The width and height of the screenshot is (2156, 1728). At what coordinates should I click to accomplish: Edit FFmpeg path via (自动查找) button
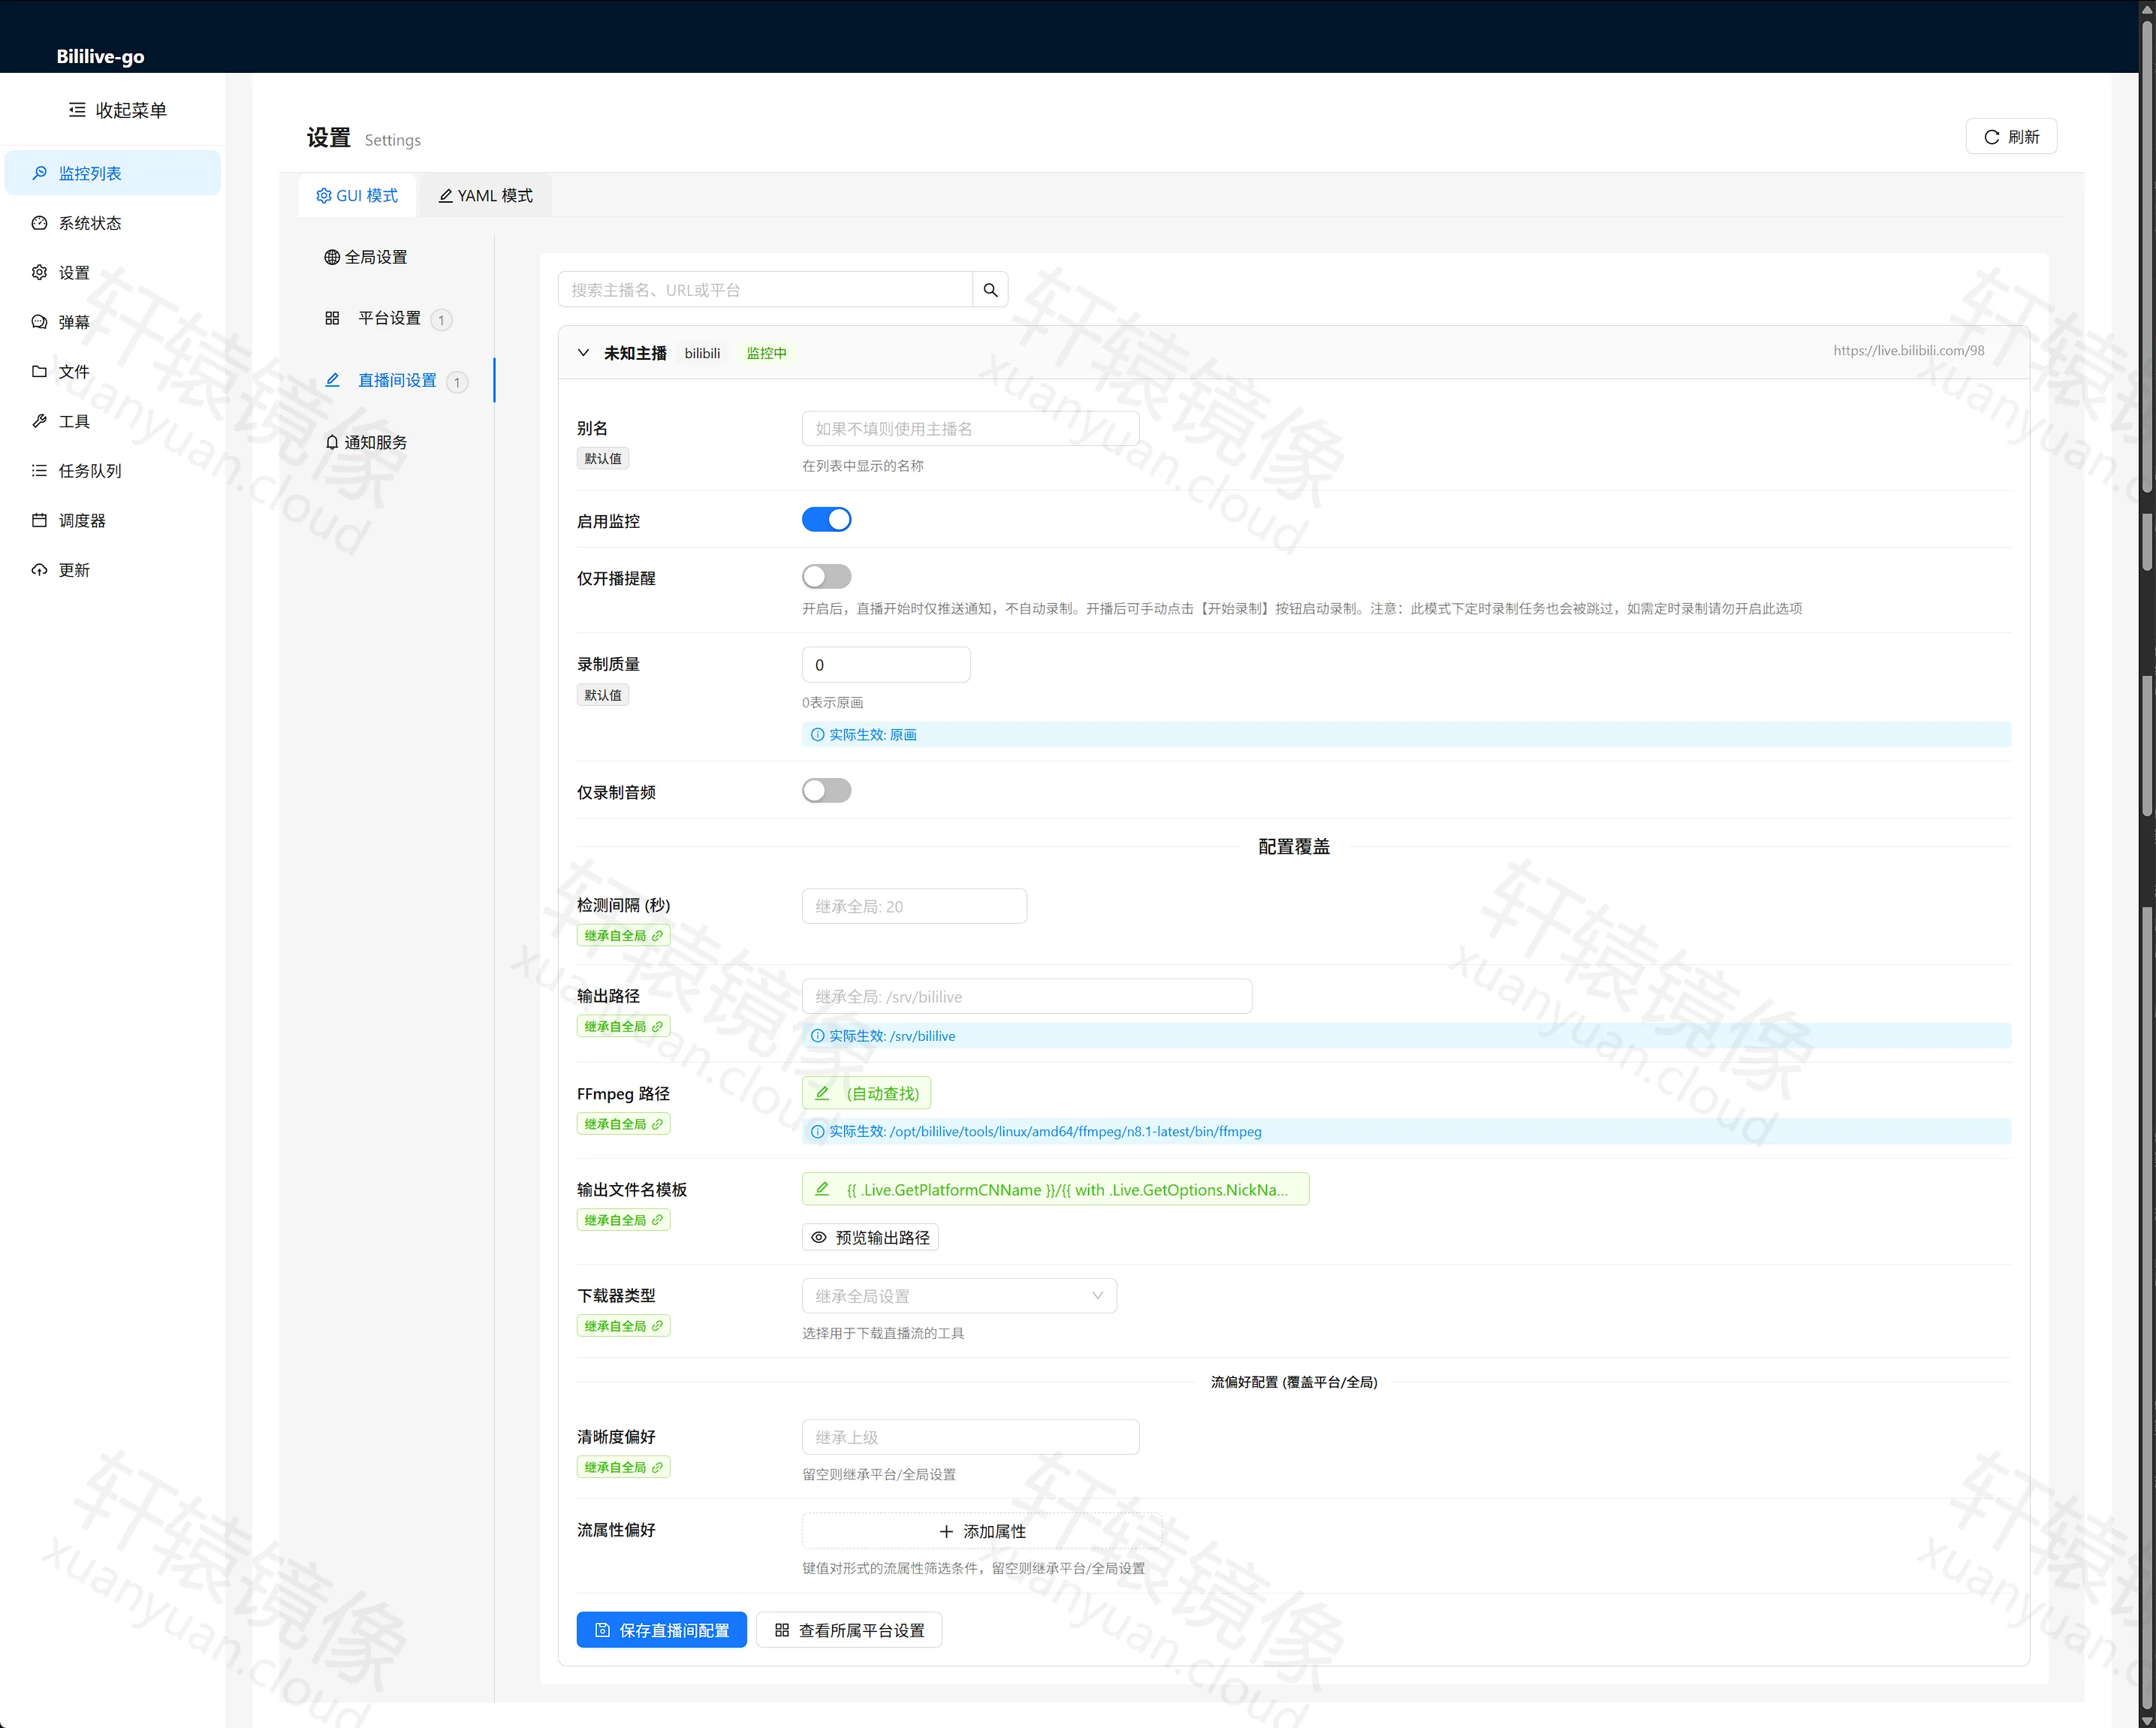pyautogui.click(x=866, y=1093)
